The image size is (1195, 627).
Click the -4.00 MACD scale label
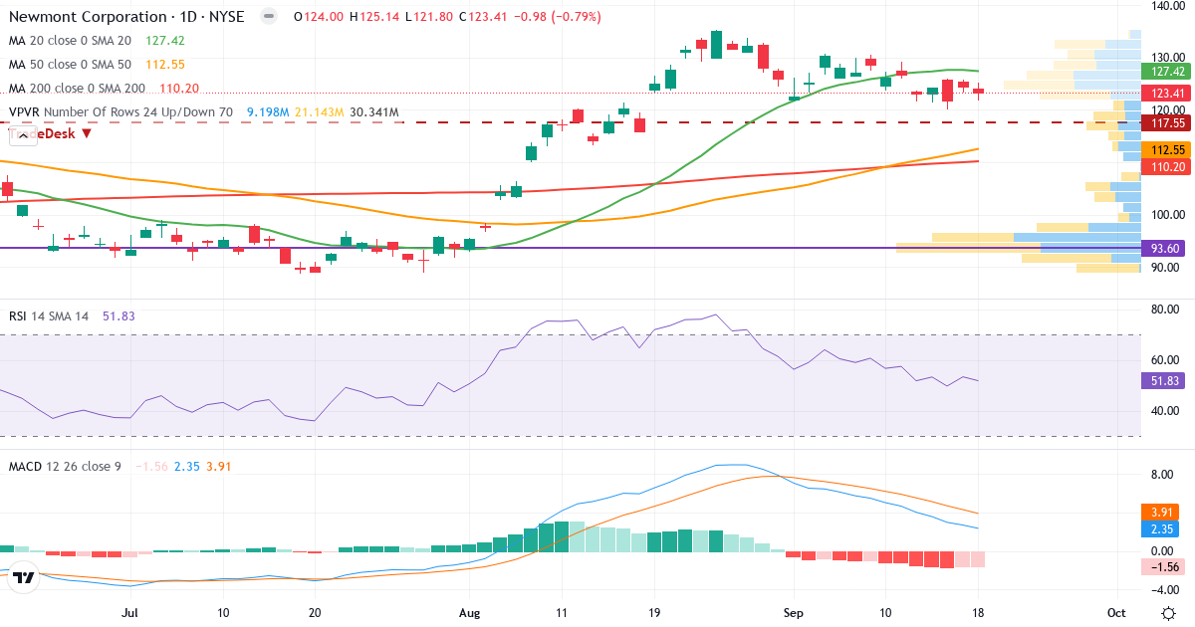point(1166,589)
